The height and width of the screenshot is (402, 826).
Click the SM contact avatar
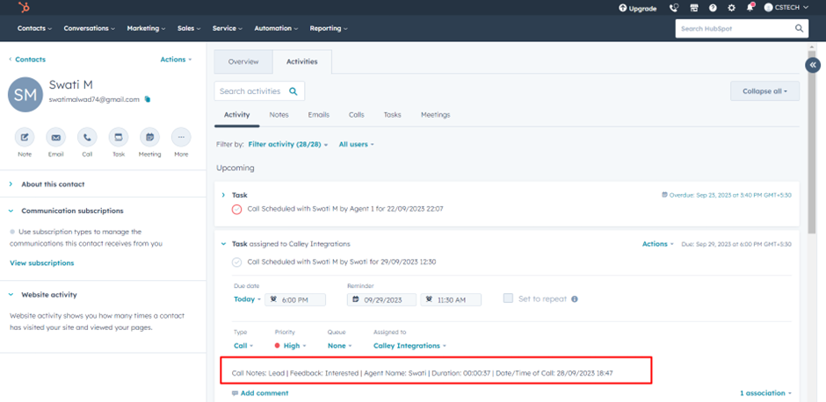[25, 95]
